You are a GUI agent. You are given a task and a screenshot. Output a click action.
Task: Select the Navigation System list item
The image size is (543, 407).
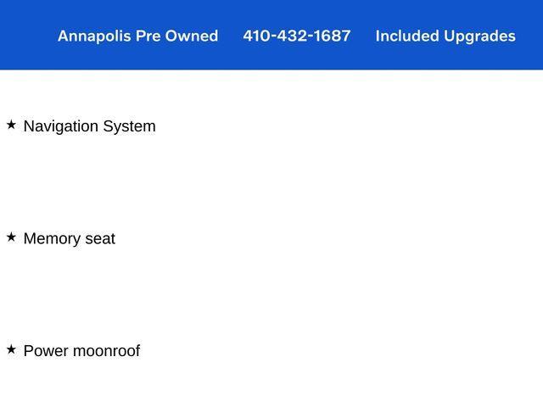[89, 126]
